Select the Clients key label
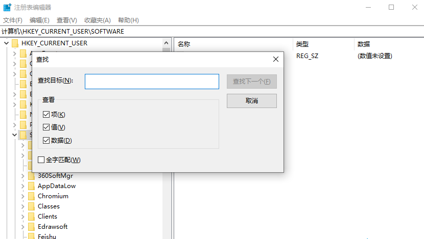This screenshot has height=239, width=424. coord(48,217)
